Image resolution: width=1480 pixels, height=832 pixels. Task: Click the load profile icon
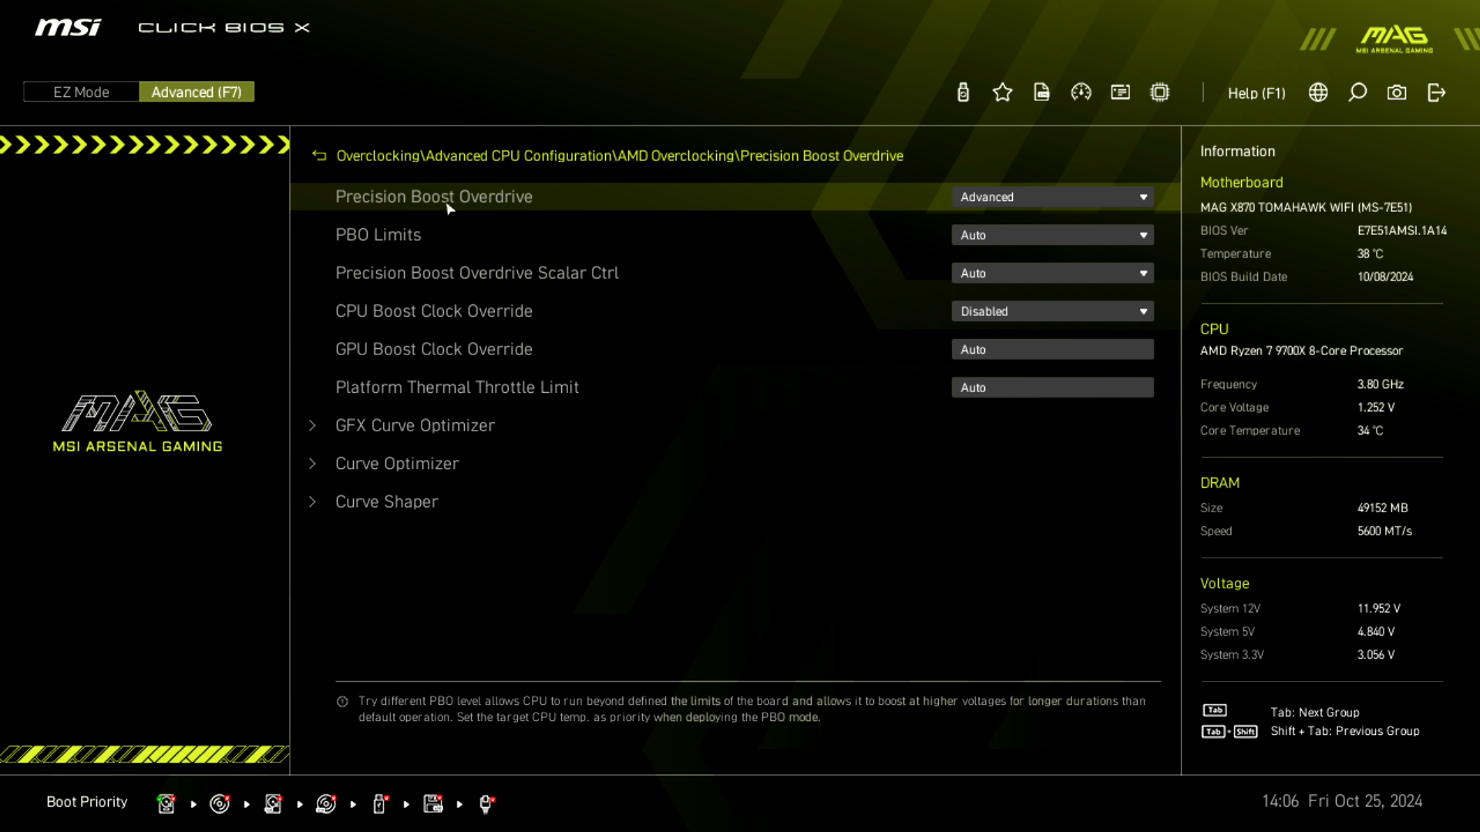(x=1042, y=92)
